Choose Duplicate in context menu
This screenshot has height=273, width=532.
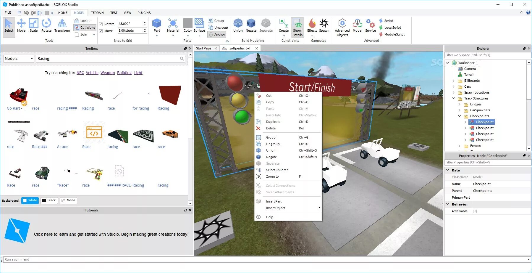tap(288, 122)
